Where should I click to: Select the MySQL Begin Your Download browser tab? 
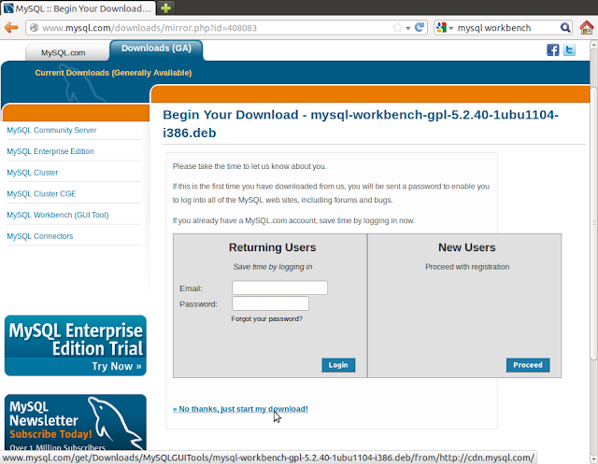(78, 8)
